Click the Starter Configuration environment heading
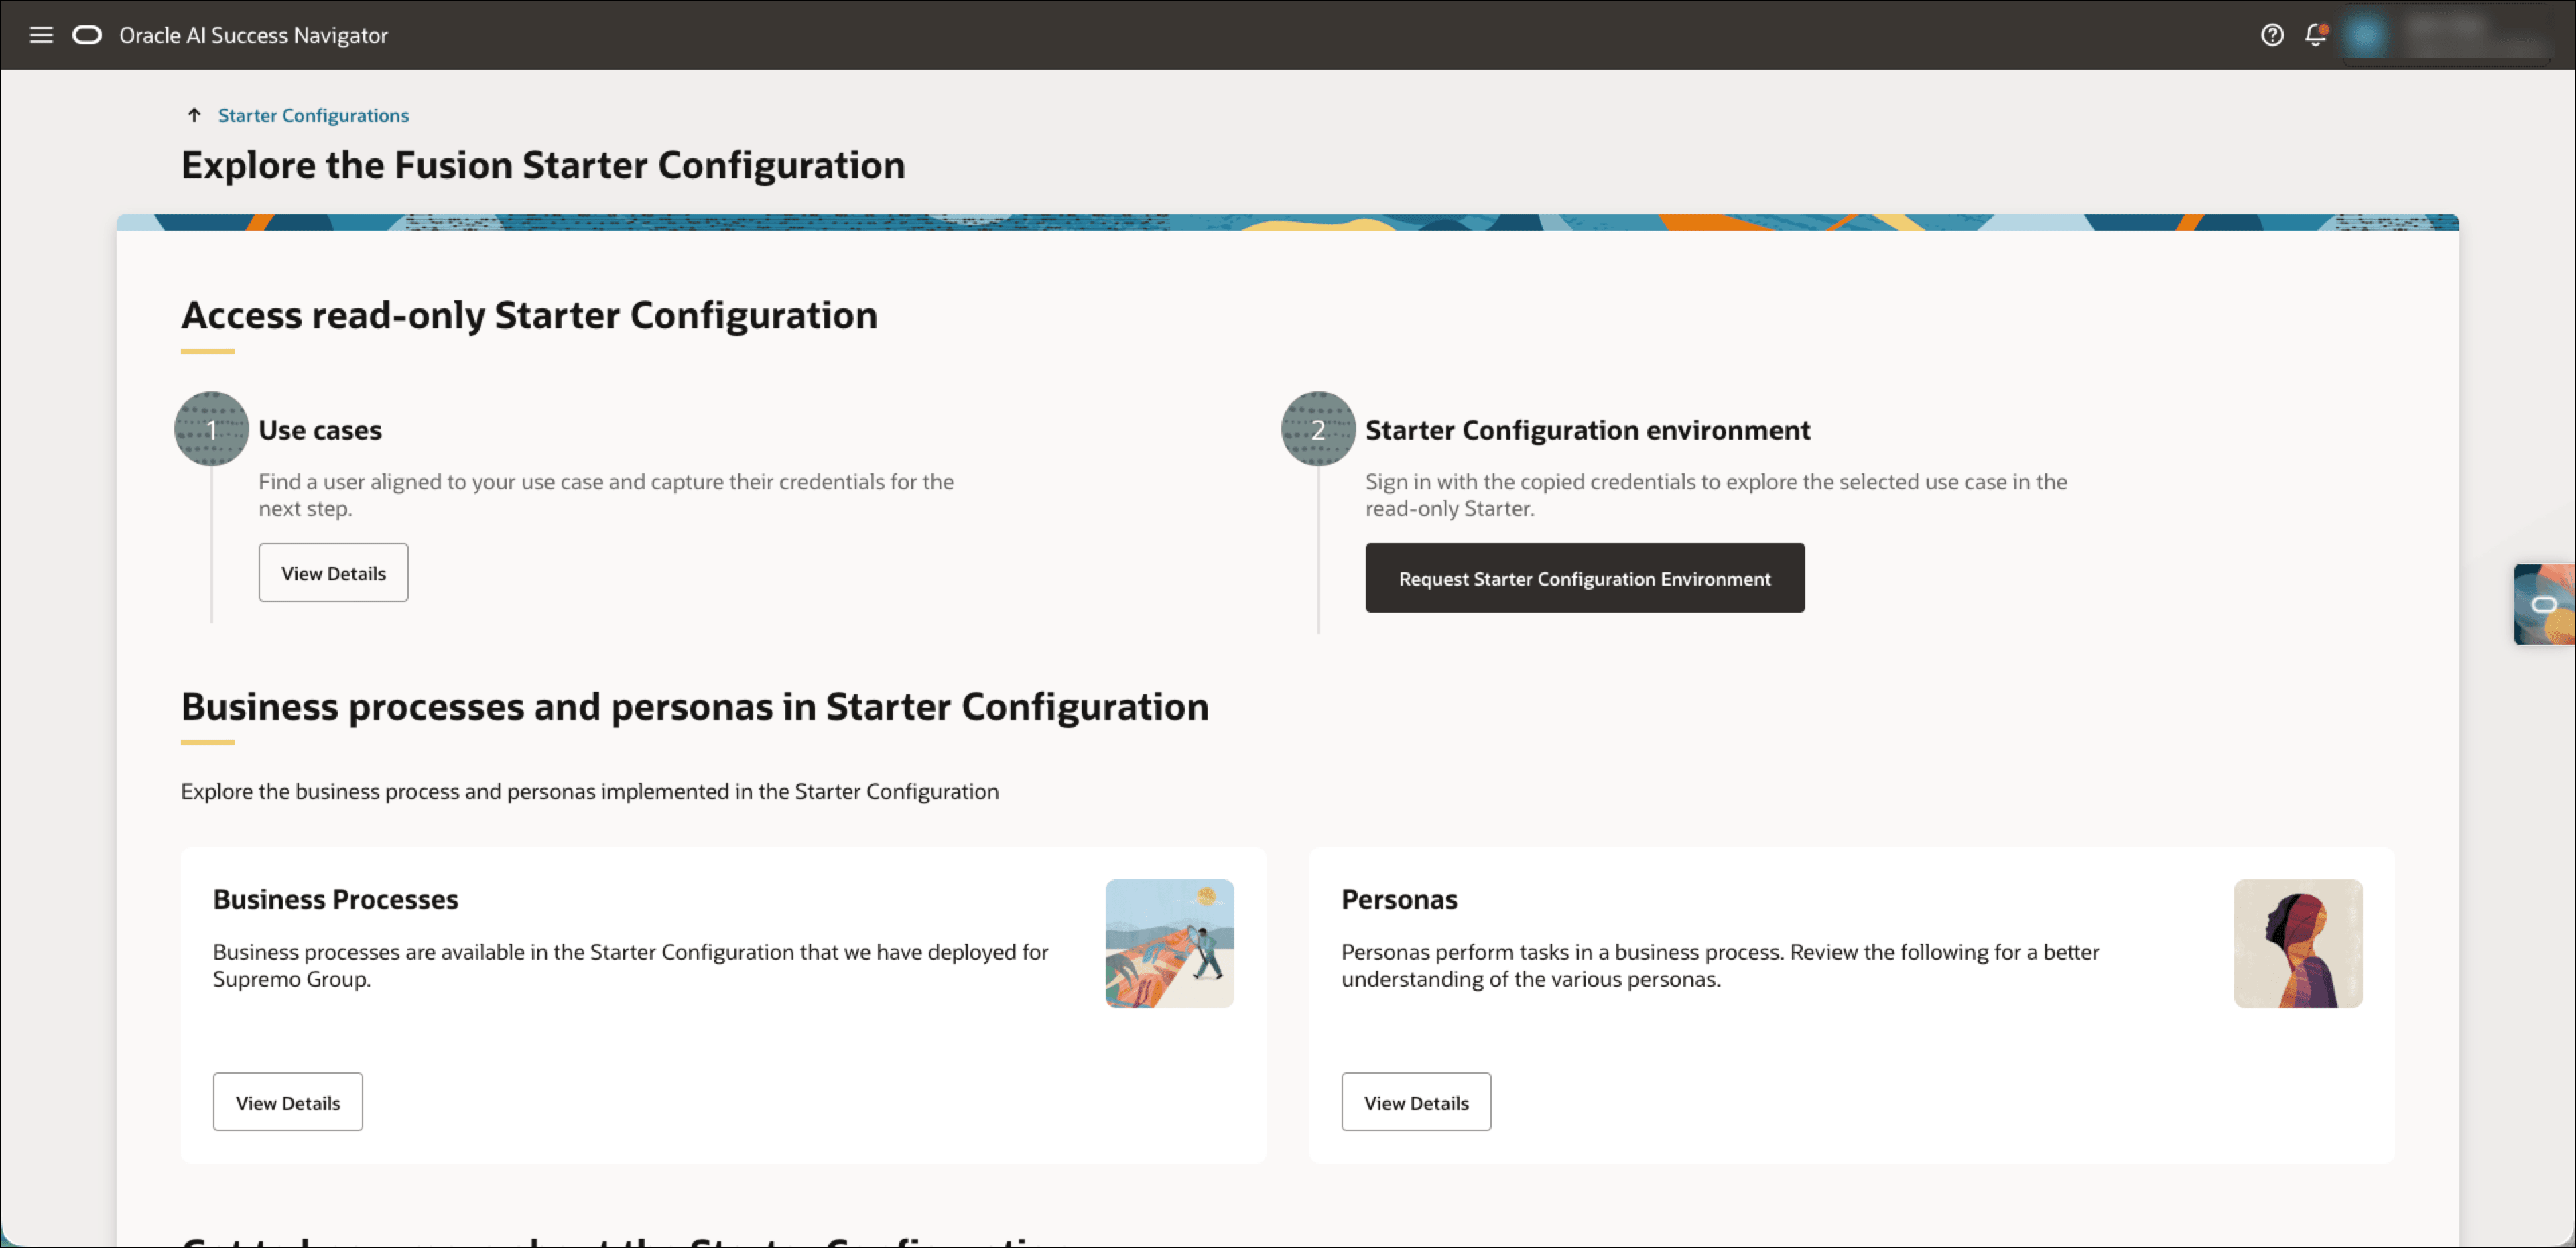 click(x=1588, y=430)
